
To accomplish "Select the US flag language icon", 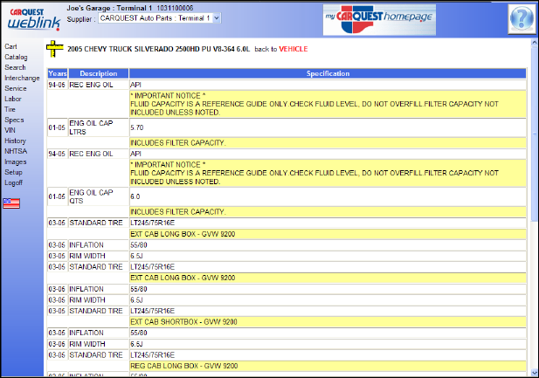I will tap(11, 203).
